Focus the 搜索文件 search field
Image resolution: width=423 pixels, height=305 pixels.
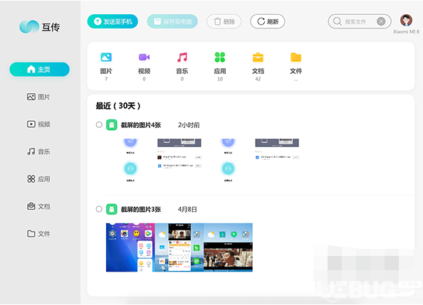360,21
